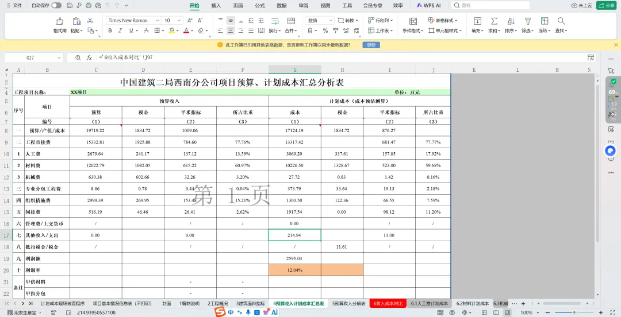Toggle center horizontal alignment
Image resolution: width=621 pixels, height=317 pixels.
tap(231, 30)
